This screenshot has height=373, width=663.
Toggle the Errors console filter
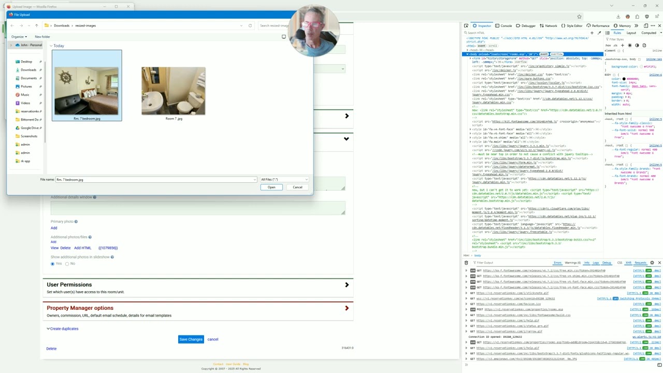tap(557, 263)
